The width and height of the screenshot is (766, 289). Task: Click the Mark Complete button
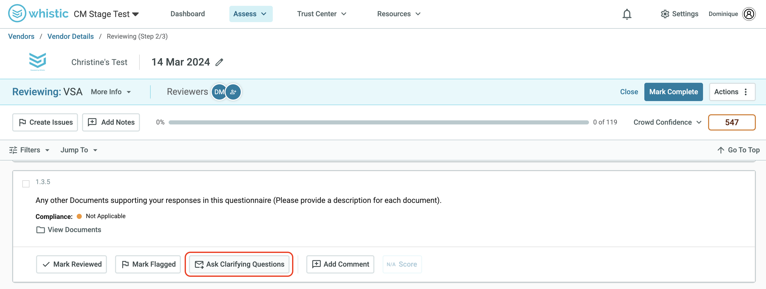click(674, 92)
